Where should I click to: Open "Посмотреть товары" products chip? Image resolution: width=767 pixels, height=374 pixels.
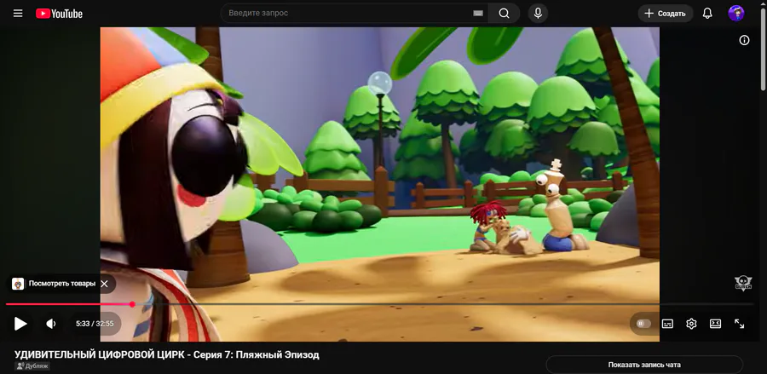tap(54, 284)
